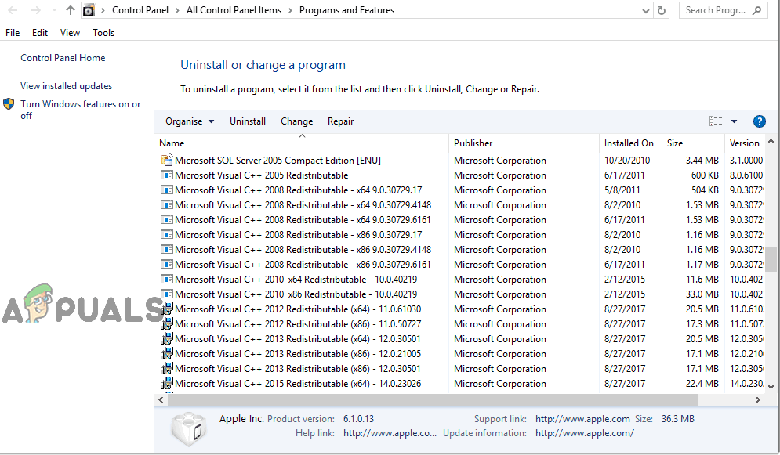Open the Organise dropdown
Screen dimensions: 780x455
tap(190, 121)
